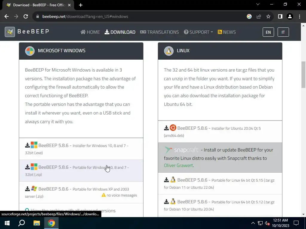Screen dimensions: 306x229
Task: Click the scrollbar down arrow
Action: click(303, 214)
